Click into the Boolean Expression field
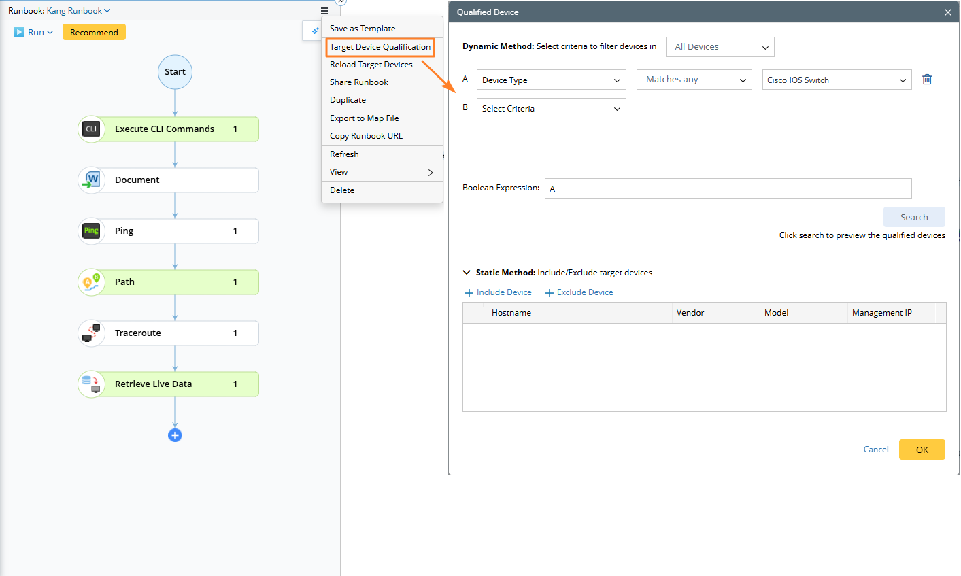Screen dimensions: 961x576 click(x=728, y=188)
